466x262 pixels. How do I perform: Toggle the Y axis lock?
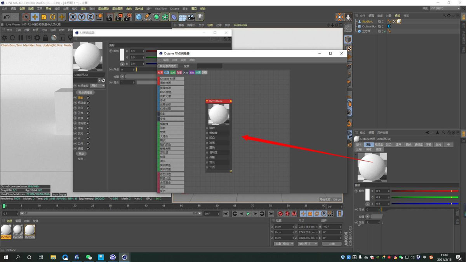(x=82, y=17)
